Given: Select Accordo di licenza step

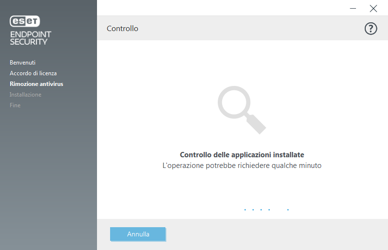Looking at the screenshot, I should coord(33,73).
